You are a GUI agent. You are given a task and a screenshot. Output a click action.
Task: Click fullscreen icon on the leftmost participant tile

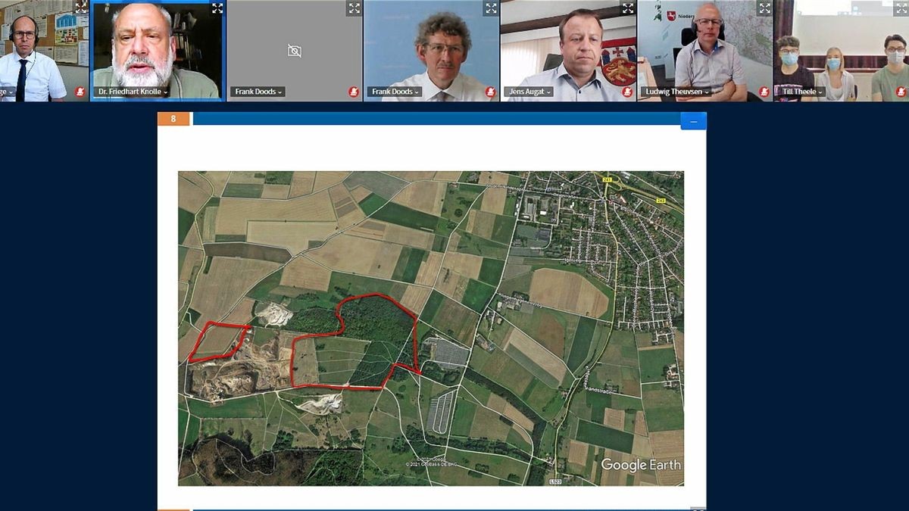pos(80,8)
